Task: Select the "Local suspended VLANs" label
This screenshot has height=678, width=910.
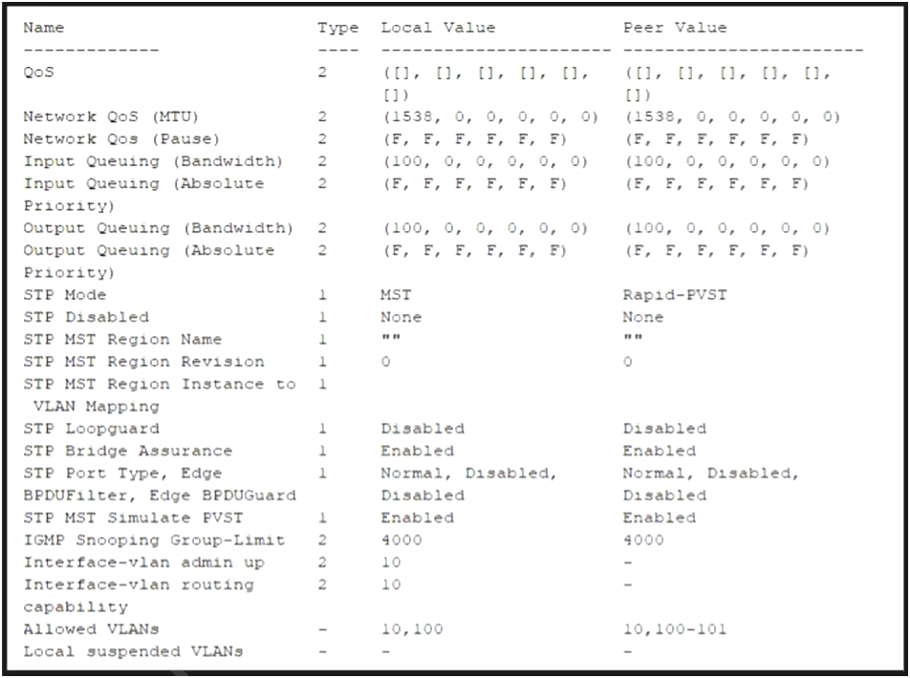Action: 133,651
